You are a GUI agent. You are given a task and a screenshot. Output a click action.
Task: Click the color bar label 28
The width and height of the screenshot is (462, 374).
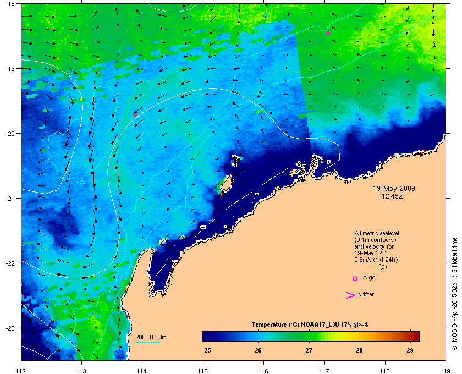(x=359, y=350)
